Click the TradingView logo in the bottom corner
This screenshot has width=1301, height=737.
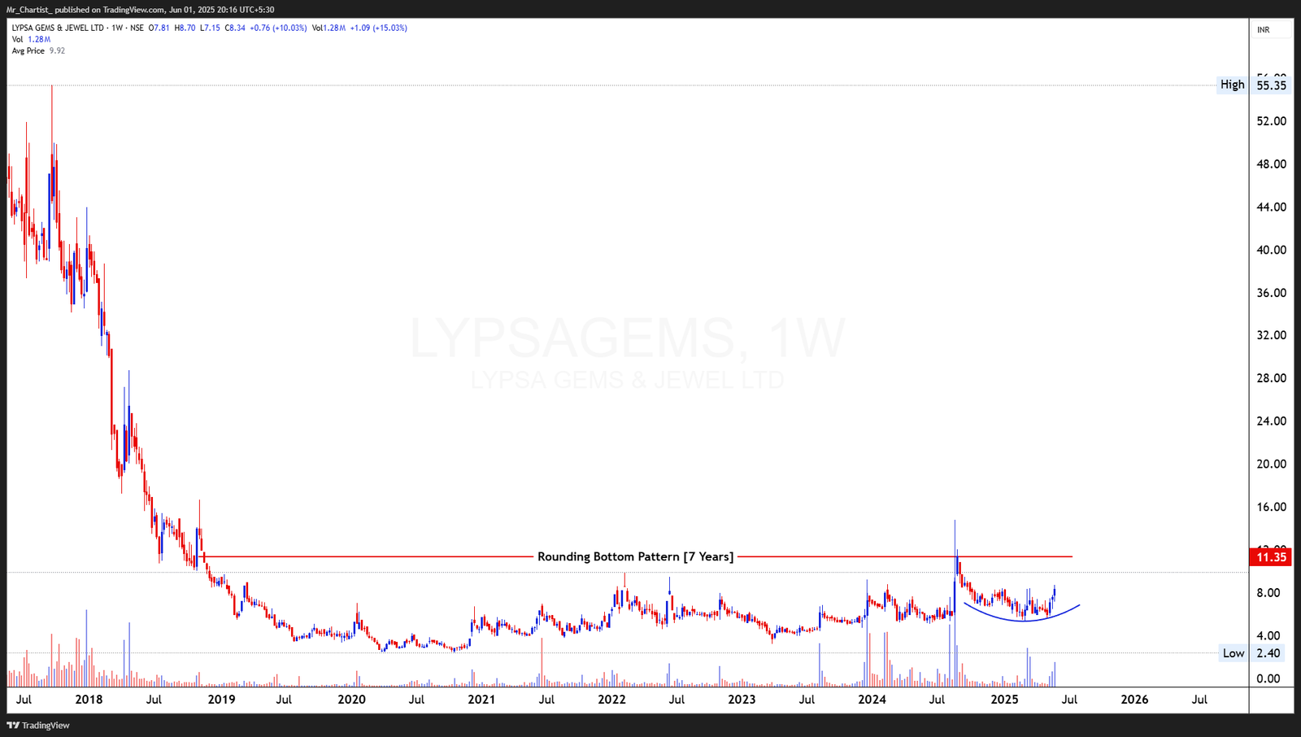39,725
